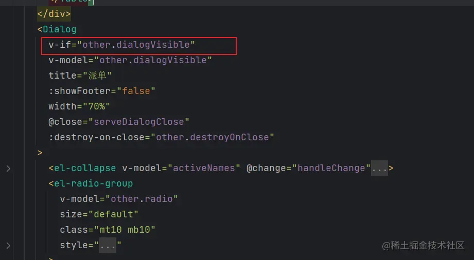Click the Dialog opening tag
The height and width of the screenshot is (260, 474).
[57, 29]
